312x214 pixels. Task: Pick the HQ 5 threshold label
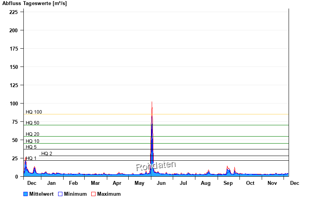click(x=31, y=147)
